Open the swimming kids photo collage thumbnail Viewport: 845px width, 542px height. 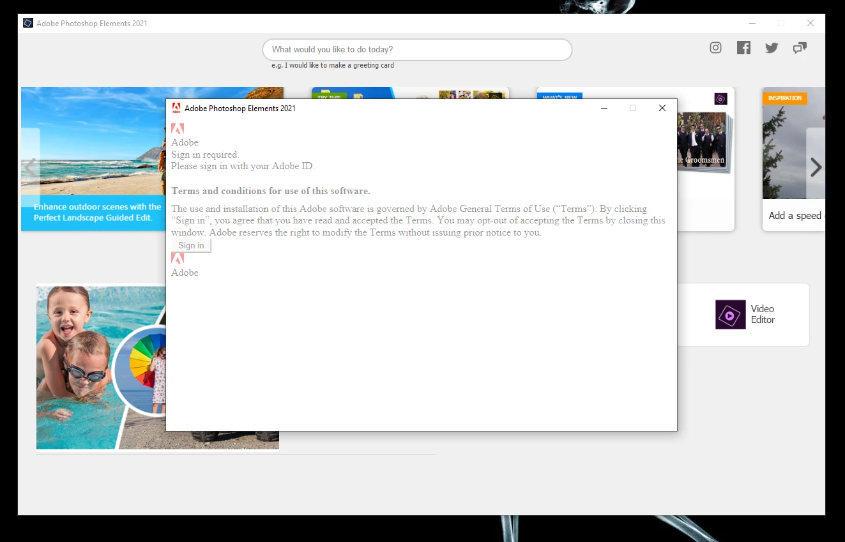pos(101,367)
